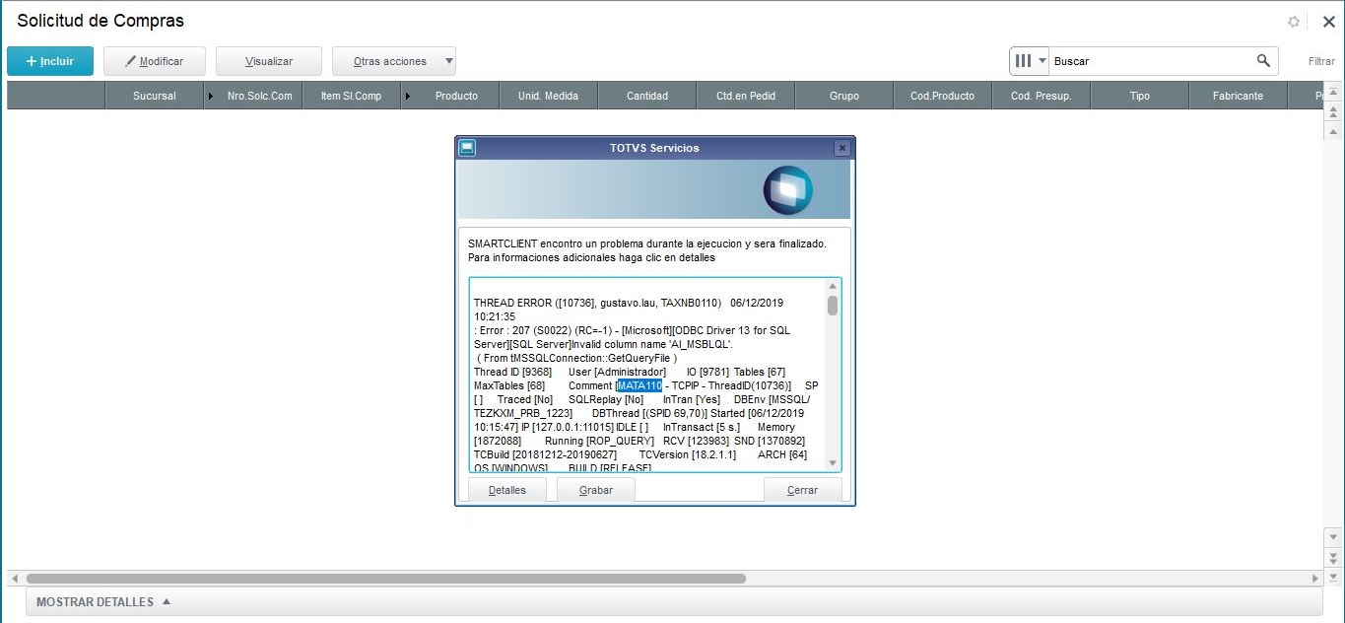Select the Nro.Solc.Com column header
Screen dimensions: 1345x623
pyautogui.click(x=259, y=96)
